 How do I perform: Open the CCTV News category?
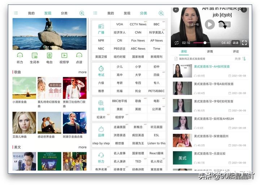click(138, 24)
